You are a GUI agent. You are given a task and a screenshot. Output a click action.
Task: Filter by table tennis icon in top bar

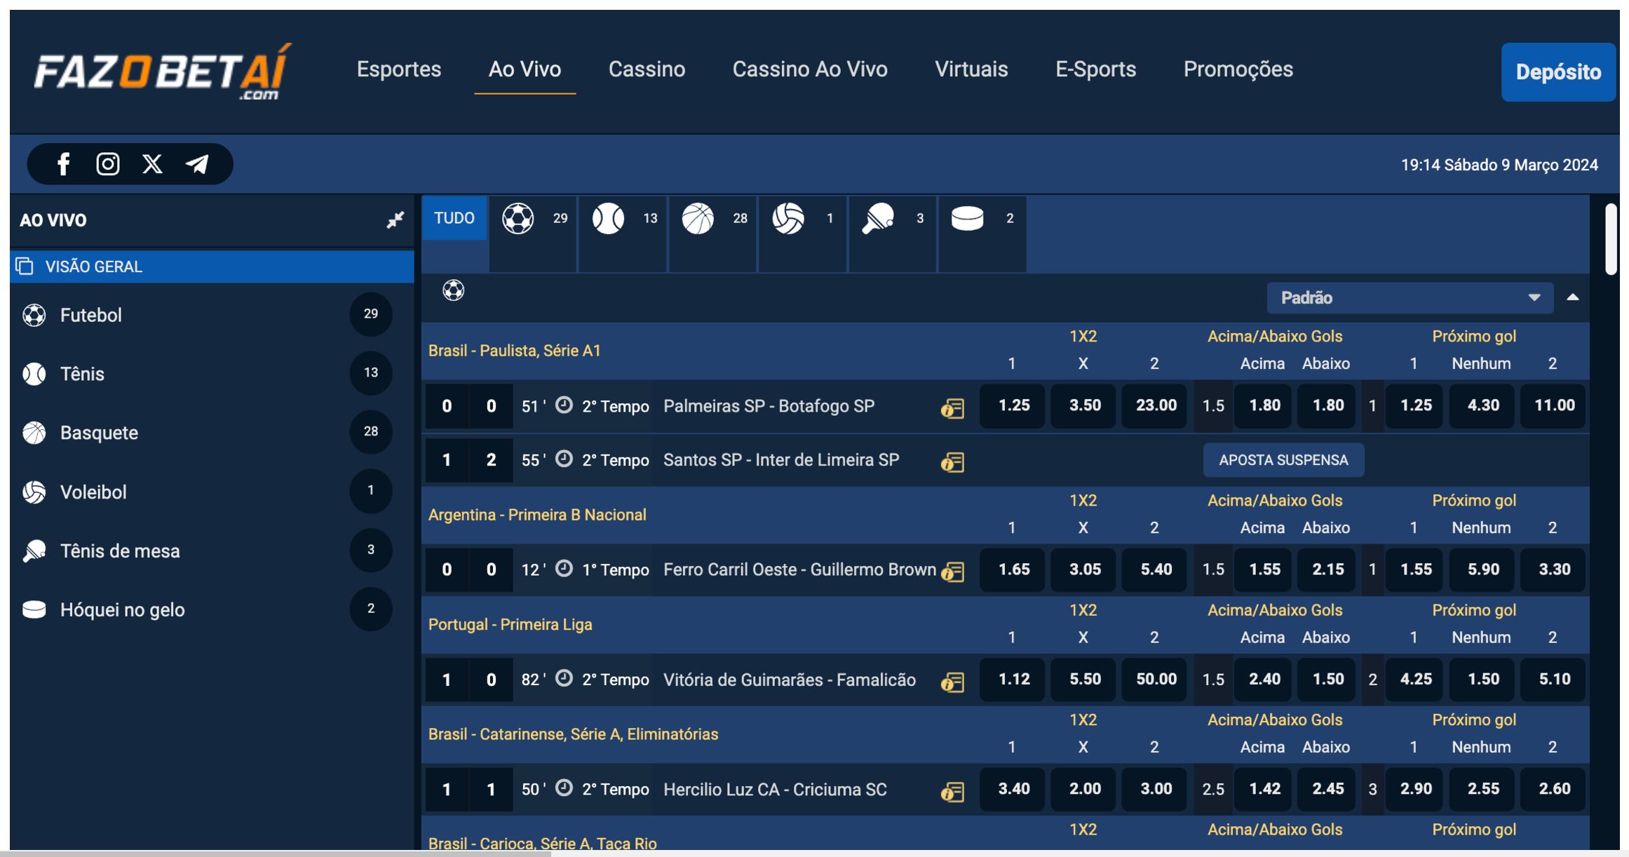click(878, 218)
